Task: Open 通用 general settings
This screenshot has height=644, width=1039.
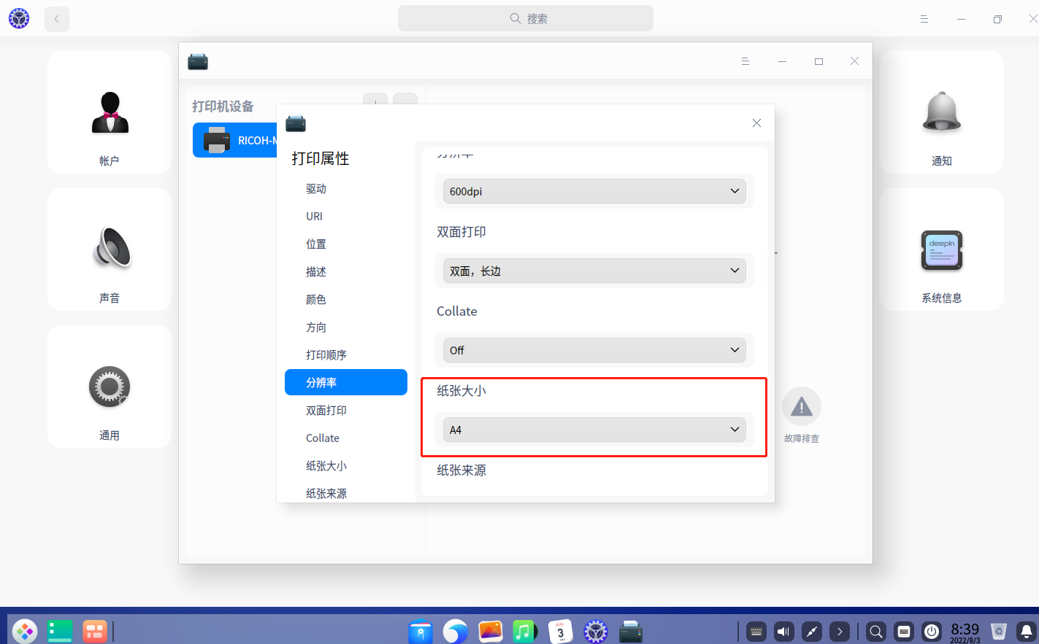Action: pos(109,387)
